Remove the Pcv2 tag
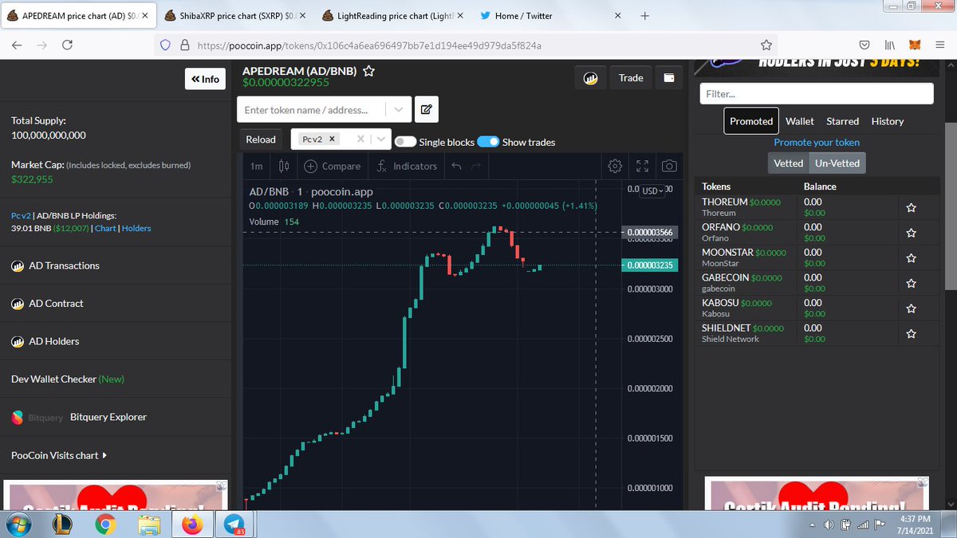957x538 pixels. pos(333,139)
